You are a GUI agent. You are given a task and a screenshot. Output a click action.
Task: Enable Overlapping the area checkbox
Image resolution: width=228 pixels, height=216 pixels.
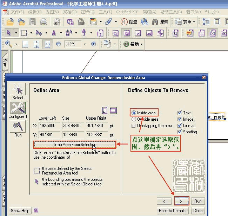[133, 126]
